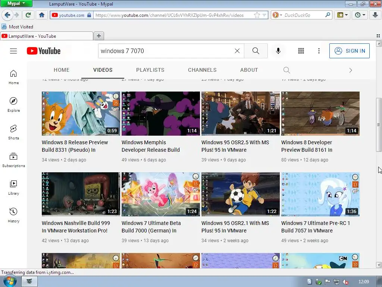Reload the page with the refresh icon
Viewport: 382px width, 287px height.
(28, 15)
